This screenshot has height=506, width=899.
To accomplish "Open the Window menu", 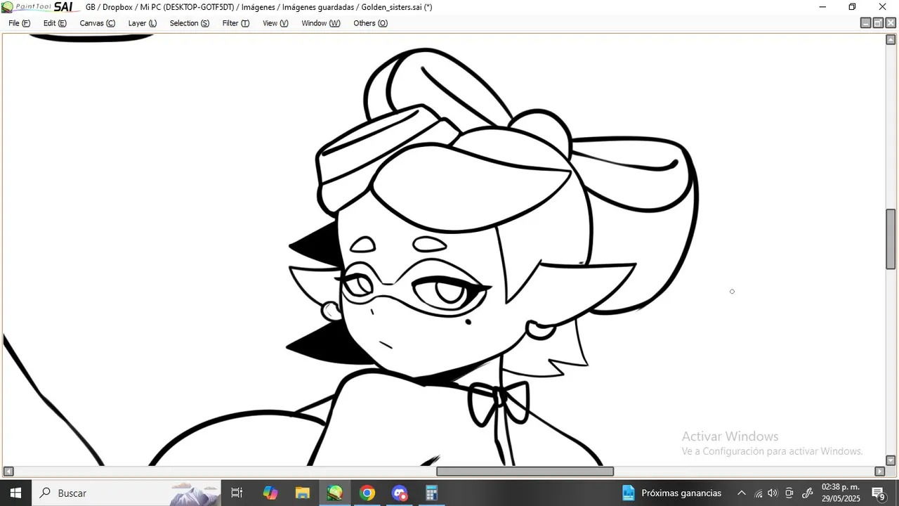I will click(x=321, y=23).
